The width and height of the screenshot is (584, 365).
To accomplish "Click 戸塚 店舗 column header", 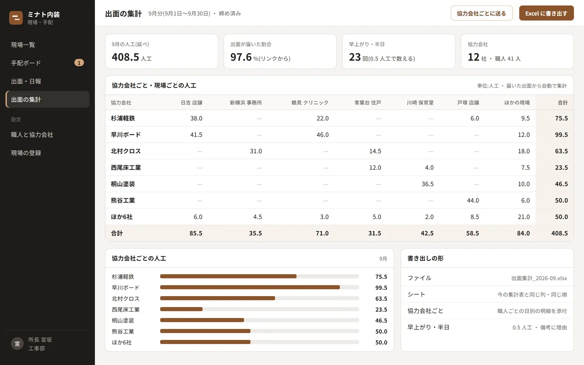I will [x=468, y=103].
